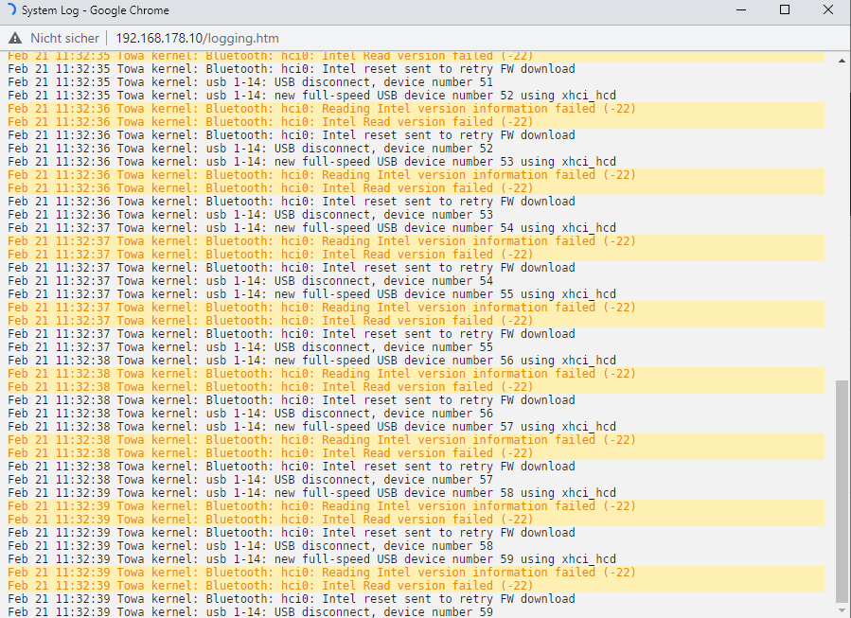Close the System Log window
Image resolution: width=851 pixels, height=618 pixels.
pyautogui.click(x=827, y=9)
